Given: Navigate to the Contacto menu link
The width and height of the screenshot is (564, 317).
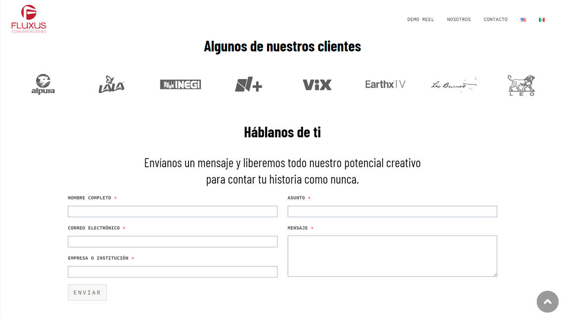Looking at the screenshot, I should (x=495, y=20).
